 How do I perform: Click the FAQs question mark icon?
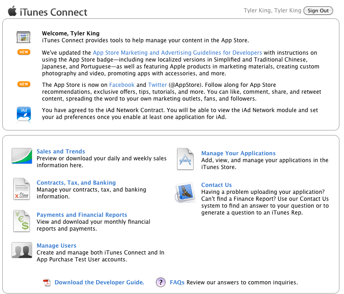tap(161, 283)
